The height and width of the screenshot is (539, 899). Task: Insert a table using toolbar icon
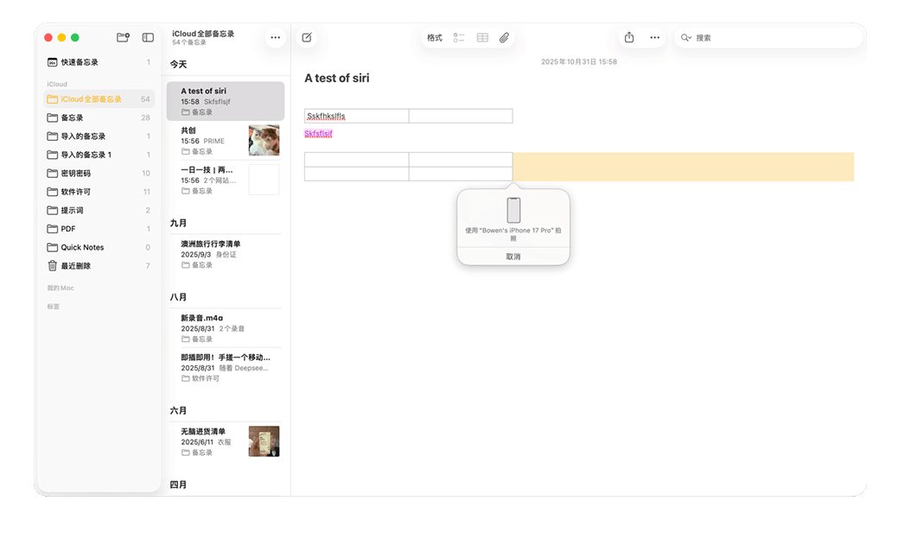482,37
